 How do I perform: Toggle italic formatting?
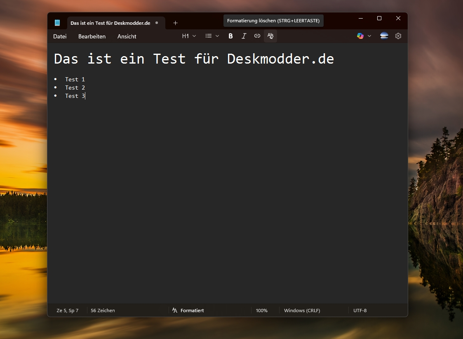click(x=244, y=36)
